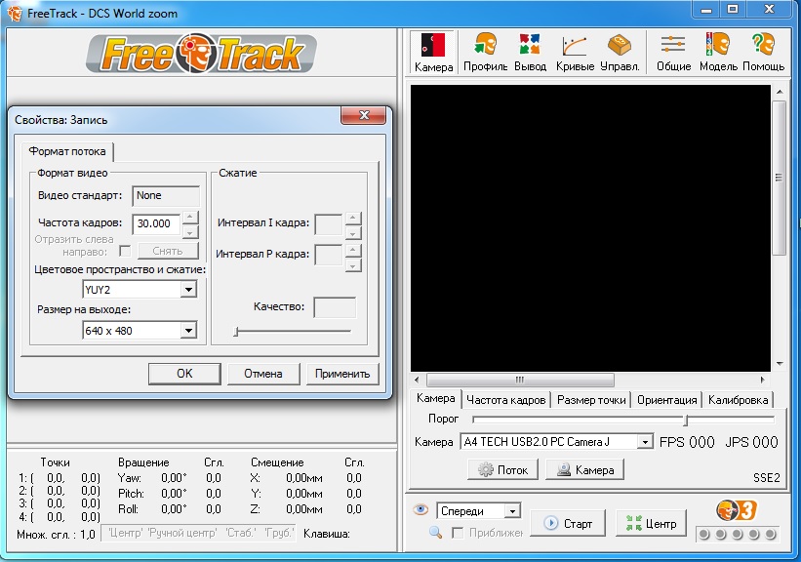Click the Снять button
The image size is (801, 562).
[x=168, y=251]
